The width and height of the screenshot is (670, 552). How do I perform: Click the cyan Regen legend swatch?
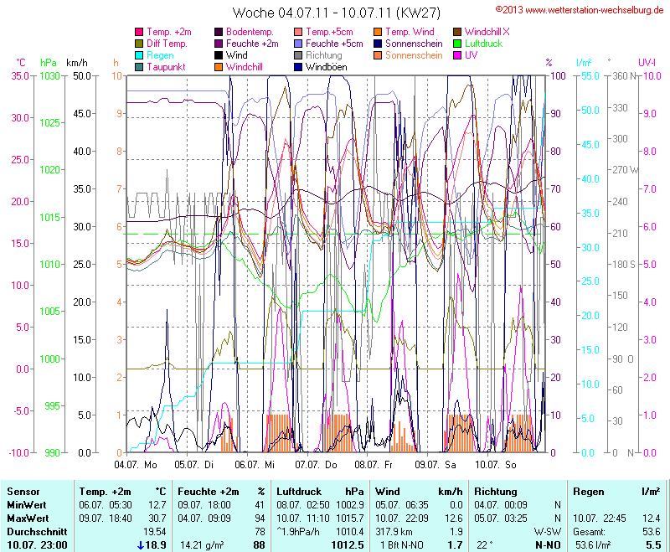point(139,55)
